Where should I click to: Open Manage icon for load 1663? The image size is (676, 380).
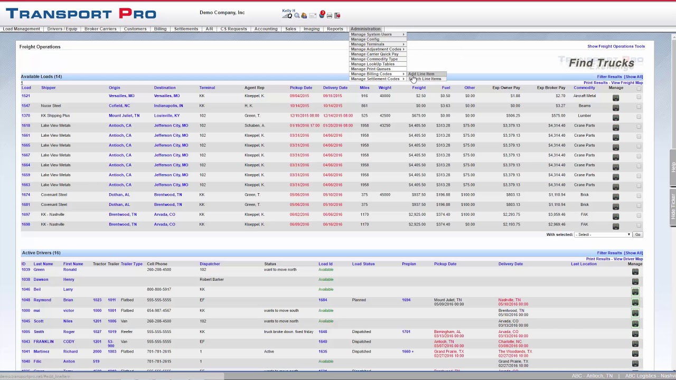click(616, 187)
